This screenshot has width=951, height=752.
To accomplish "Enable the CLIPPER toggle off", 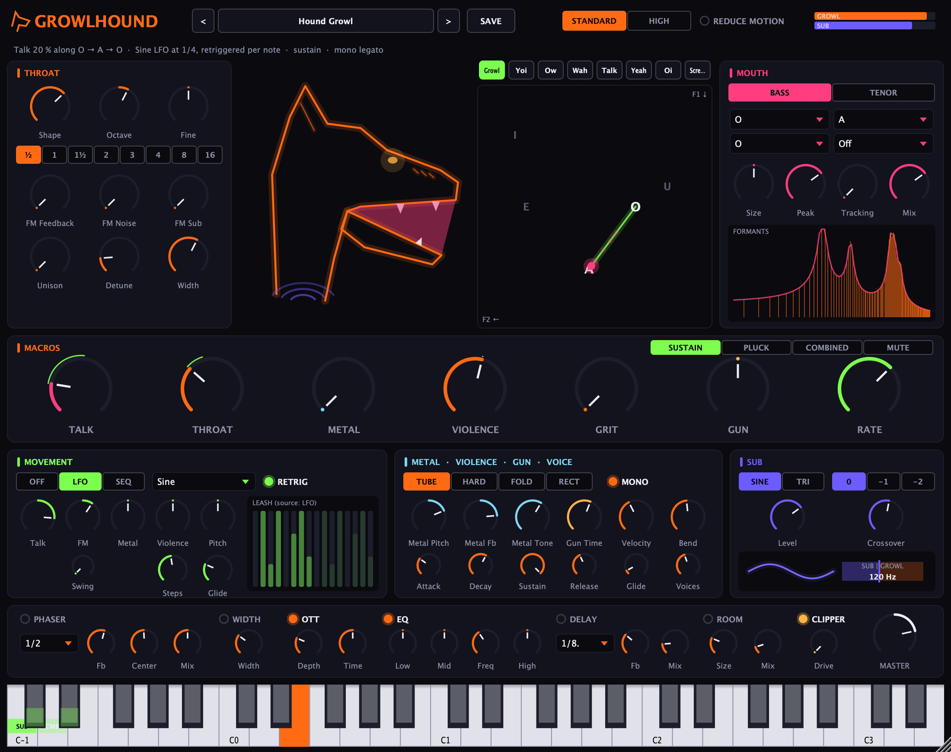I will coord(822,619).
